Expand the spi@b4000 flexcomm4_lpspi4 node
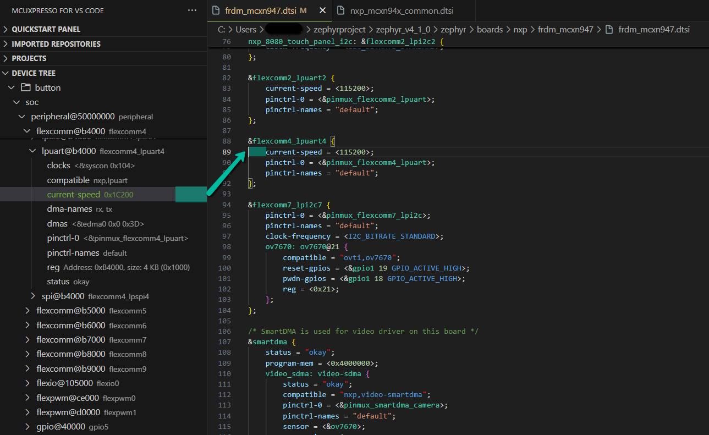709x435 pixels. 32,296
